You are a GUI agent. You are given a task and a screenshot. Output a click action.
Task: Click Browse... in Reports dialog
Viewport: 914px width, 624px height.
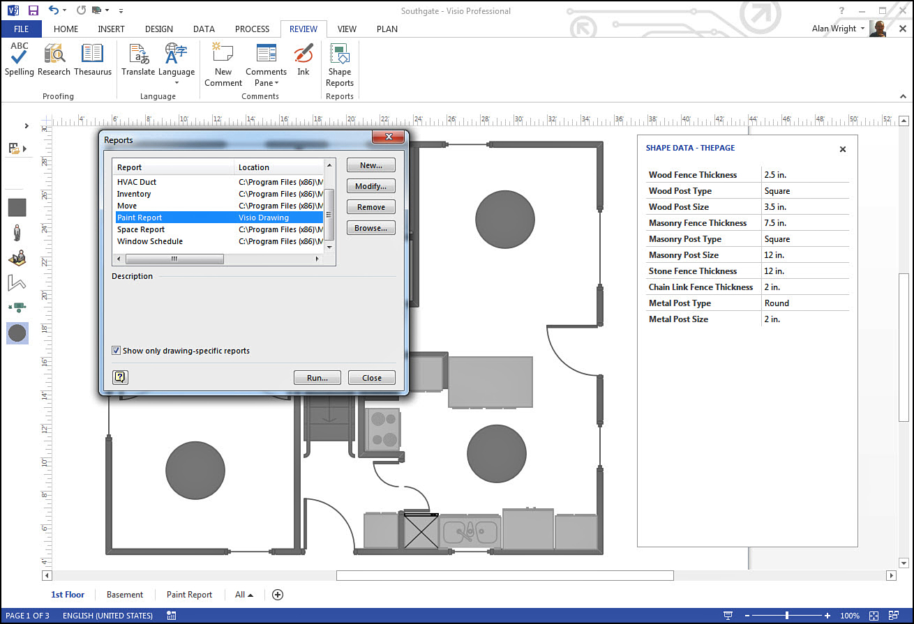click(x=371, y=228)
